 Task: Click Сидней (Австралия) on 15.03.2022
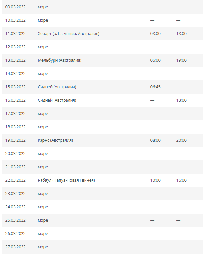(x=57, y=87)
